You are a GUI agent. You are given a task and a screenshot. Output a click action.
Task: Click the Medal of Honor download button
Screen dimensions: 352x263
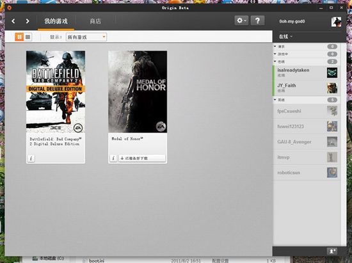click(142, 158)
